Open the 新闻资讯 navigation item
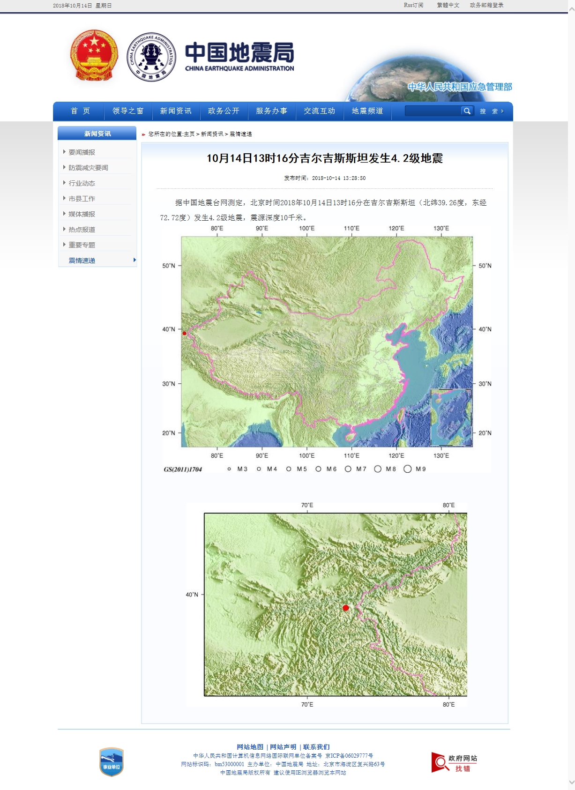 176,111
